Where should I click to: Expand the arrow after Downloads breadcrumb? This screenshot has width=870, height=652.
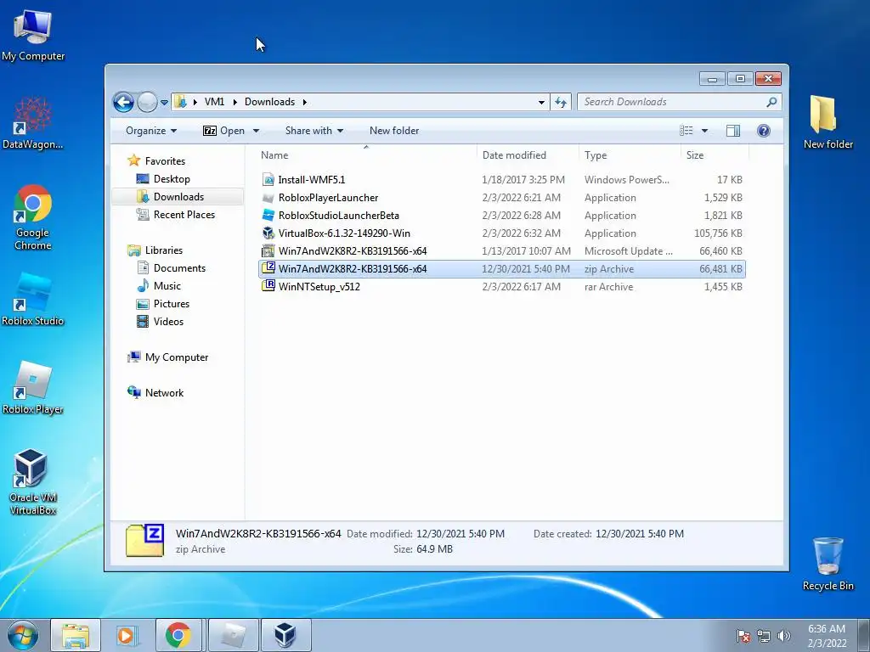pos(305,103)
